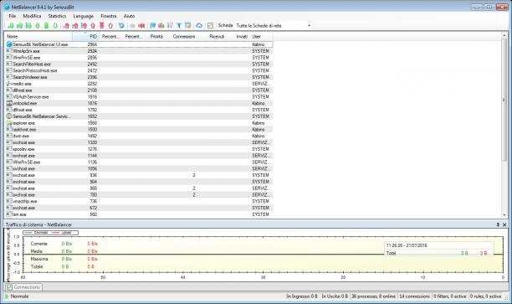Click the blue reset arrow toolbar icon

(x=121, y=25)
